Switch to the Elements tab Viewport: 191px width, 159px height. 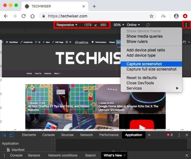point(29,135)
